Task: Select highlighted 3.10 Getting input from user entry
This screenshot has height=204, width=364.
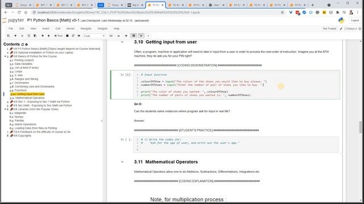Action: tap(27, 94)
